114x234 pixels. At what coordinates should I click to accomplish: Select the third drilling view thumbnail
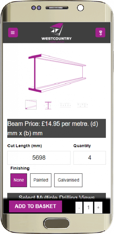(65, 105)
